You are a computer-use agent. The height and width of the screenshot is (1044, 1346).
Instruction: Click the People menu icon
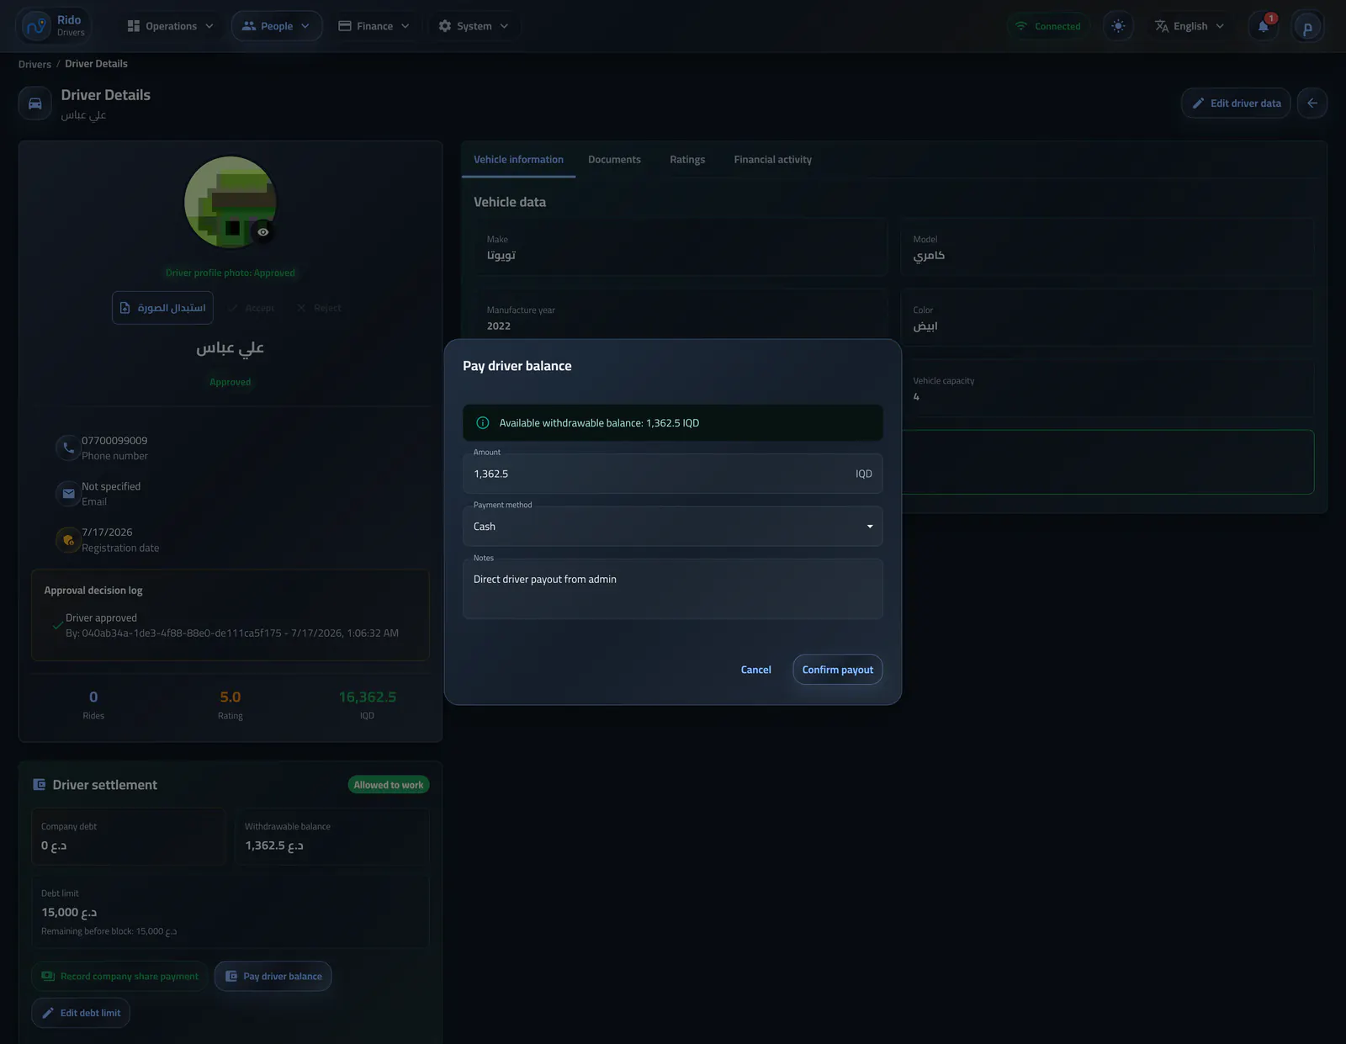coord(249,26)
